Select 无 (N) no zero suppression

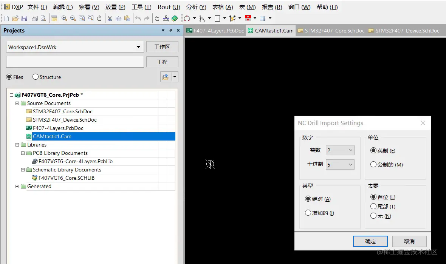coord(373,216)
